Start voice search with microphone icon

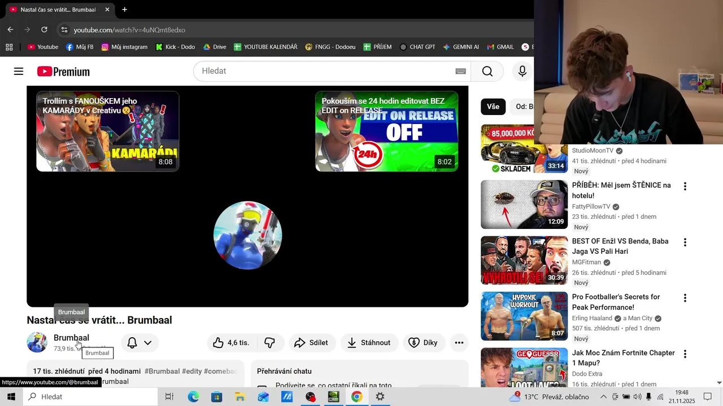522,71
